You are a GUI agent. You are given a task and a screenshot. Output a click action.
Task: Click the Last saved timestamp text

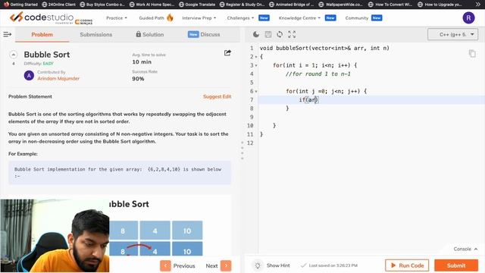333,265
